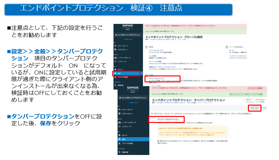Image resolution: width=279 pixels, height=160 pixels.
Task: Click users and groups icon in upper sidebar
Action: point(115,58)
